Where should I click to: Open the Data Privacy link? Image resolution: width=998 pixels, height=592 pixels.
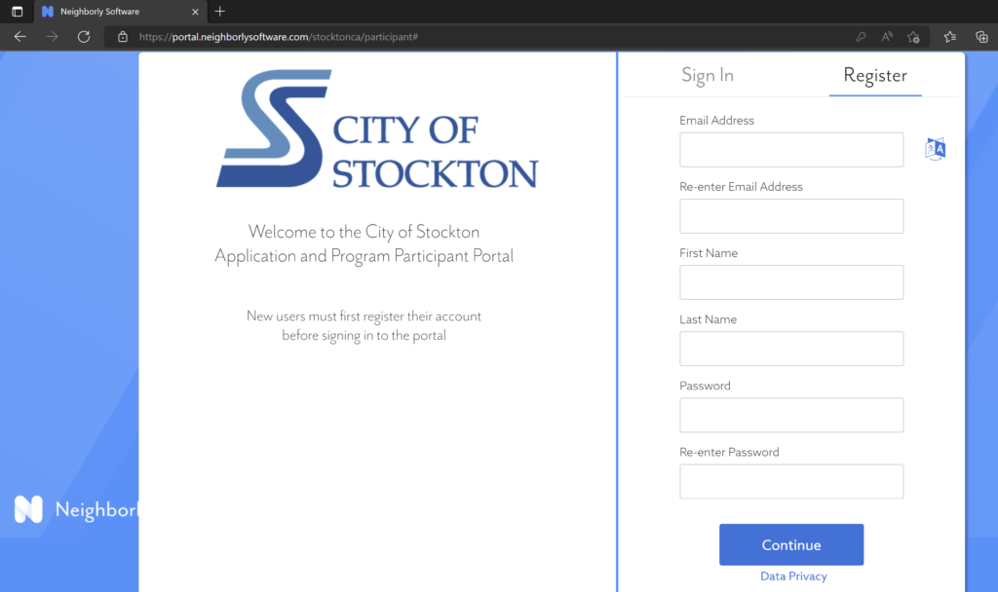coord(793,576)
